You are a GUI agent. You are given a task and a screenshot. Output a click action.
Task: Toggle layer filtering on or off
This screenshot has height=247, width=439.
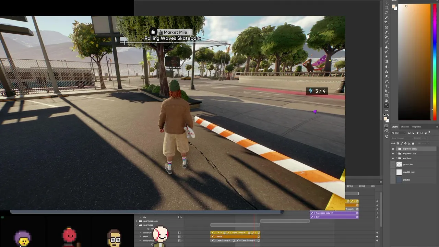(429, 132)
